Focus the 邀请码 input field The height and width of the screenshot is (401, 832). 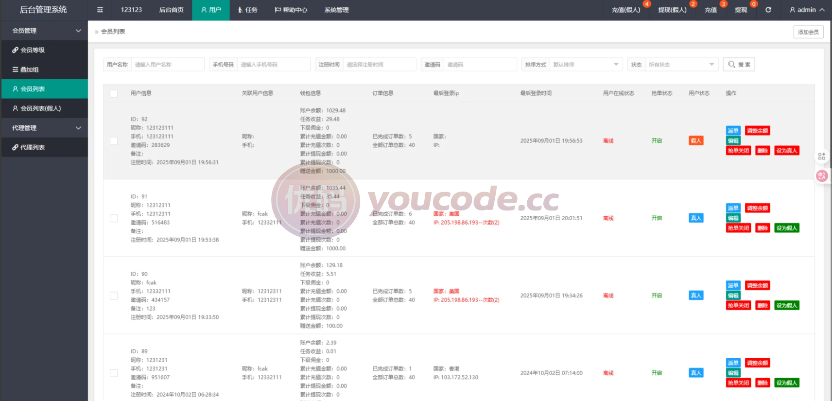point(480,65)
